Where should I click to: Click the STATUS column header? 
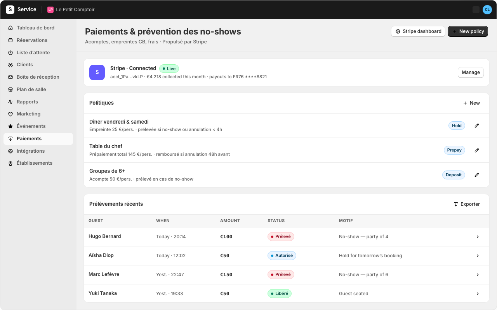(x=276, y=221)
